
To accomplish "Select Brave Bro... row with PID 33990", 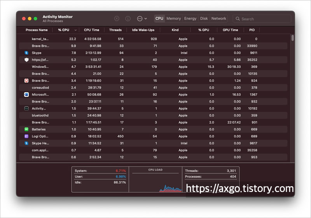I will coord(153,46).
